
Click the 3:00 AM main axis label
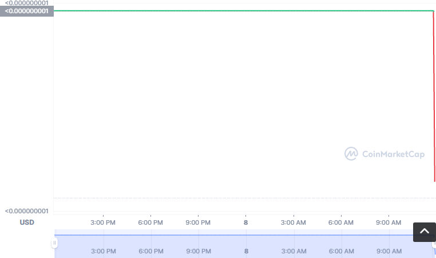tap(293, 222)
